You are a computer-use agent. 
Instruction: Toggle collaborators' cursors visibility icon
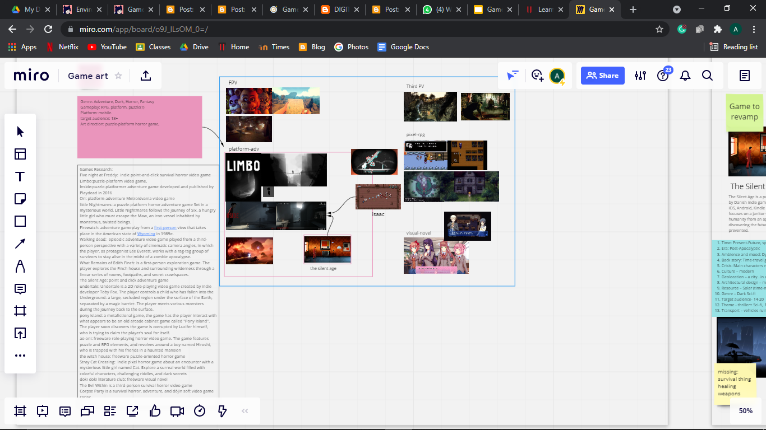pyautogui.click(x=513, y=76)
